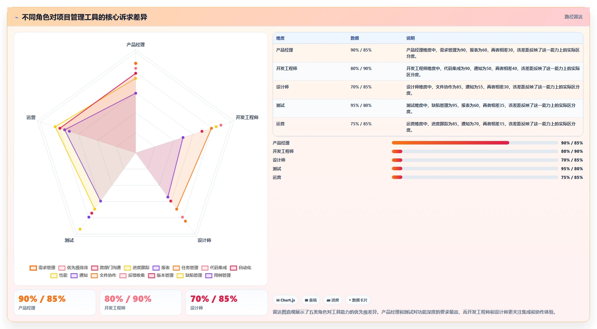597x329 pixels.
Task: Click the radar summary paragraph below the chips
Action: point(415,312)
